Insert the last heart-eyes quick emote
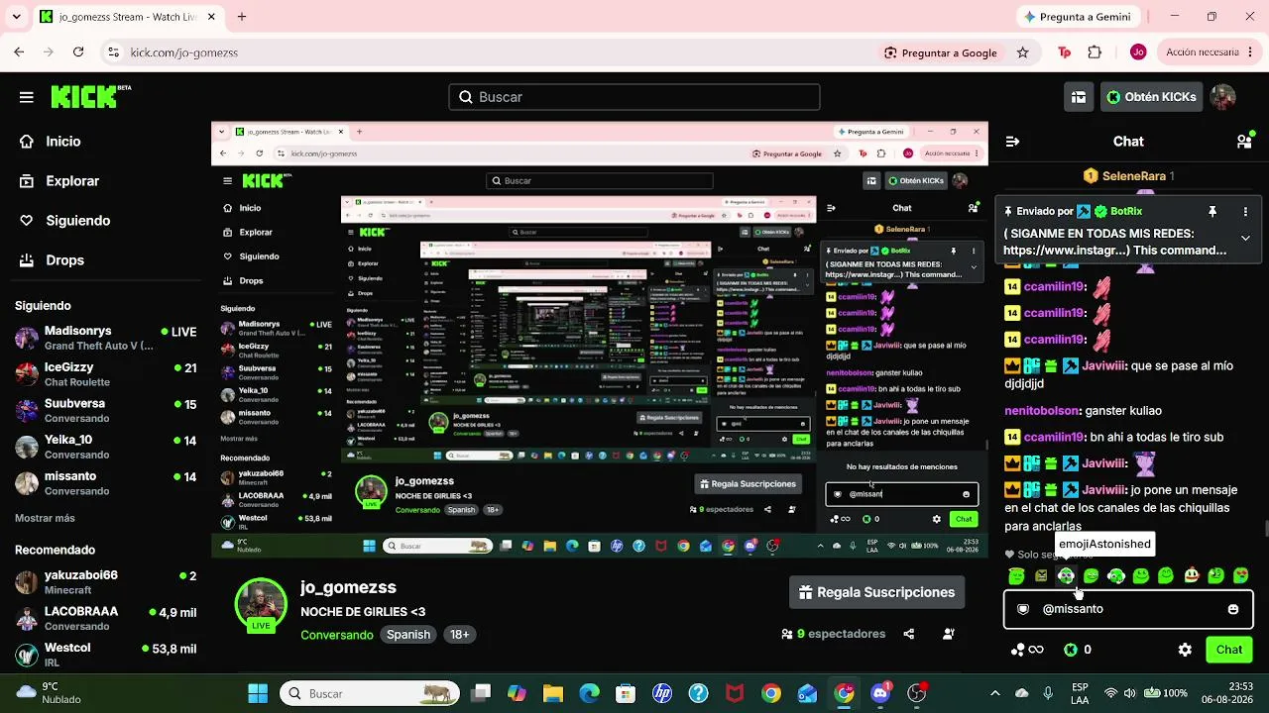The width and height of the screenshot is (1269, 713). coord(1240,575)
